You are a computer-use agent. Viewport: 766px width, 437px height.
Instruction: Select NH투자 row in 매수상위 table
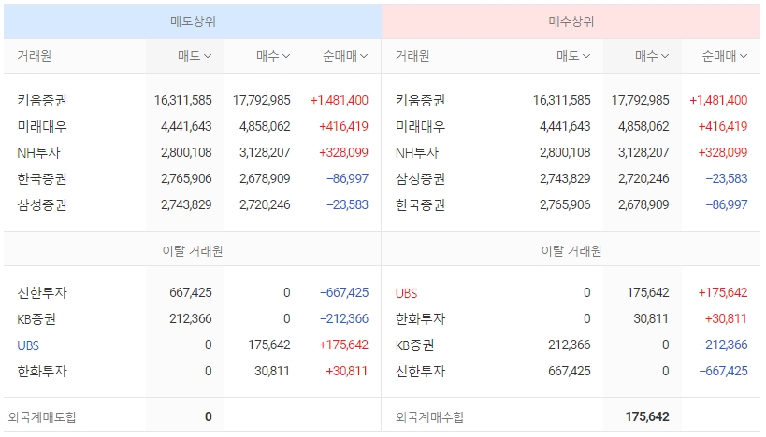[x=571, y=152]
